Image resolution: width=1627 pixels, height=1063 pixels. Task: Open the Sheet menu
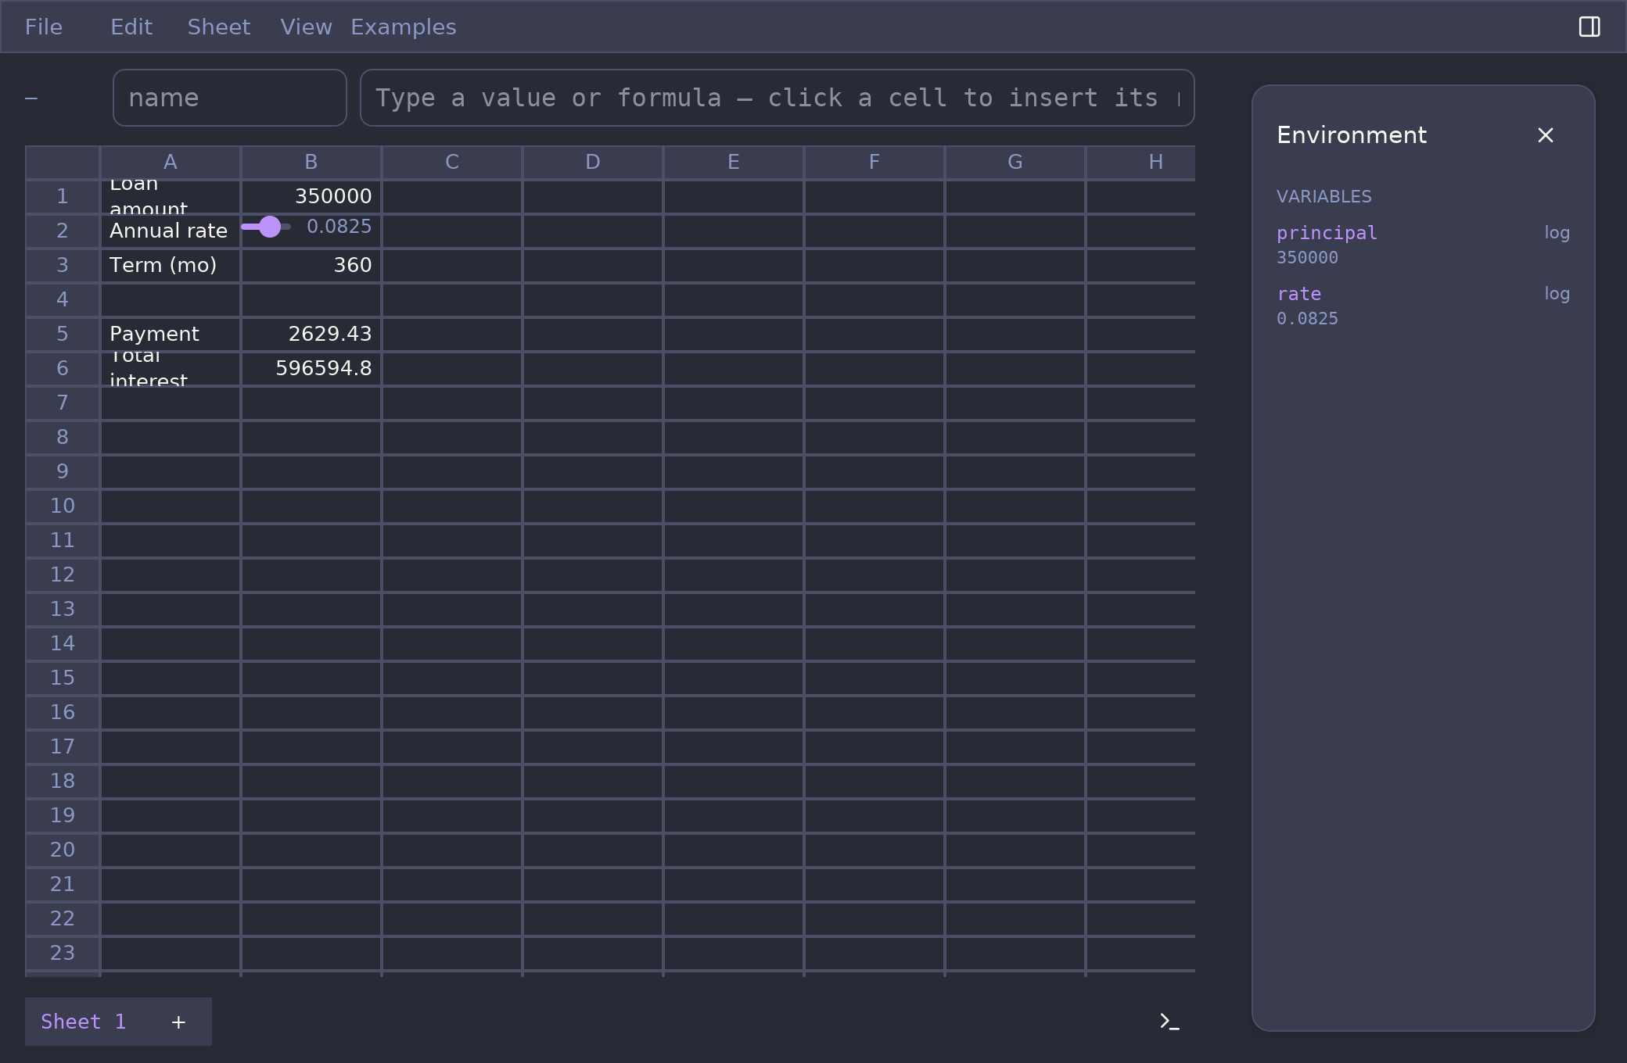pyautogui.click(x=219, y=27)
